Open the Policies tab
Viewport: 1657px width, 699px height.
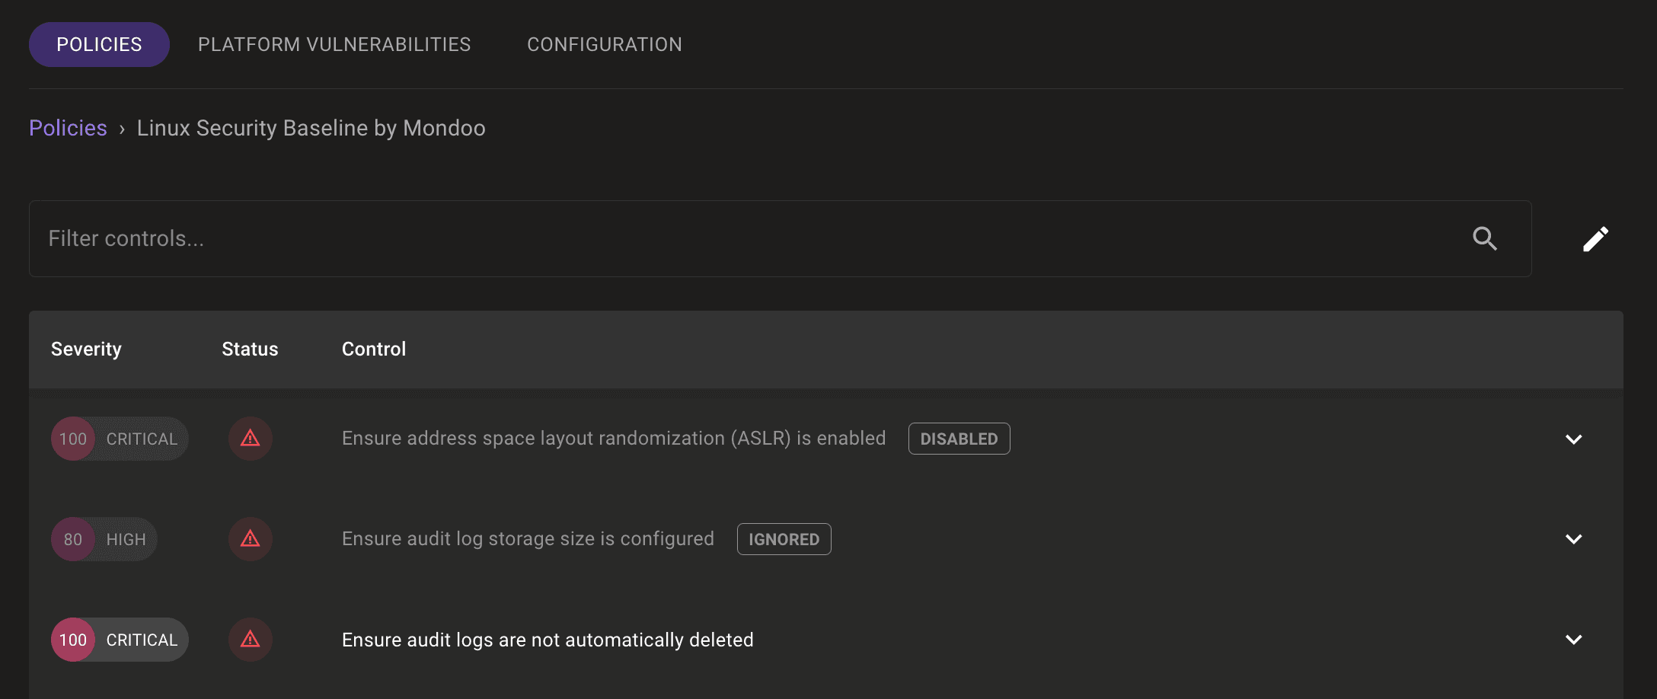pyautogui.click(x=99, y=44)
